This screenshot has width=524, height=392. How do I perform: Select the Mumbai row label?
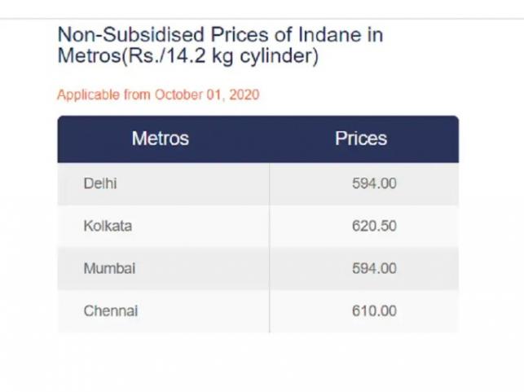(x=109, y=268)
